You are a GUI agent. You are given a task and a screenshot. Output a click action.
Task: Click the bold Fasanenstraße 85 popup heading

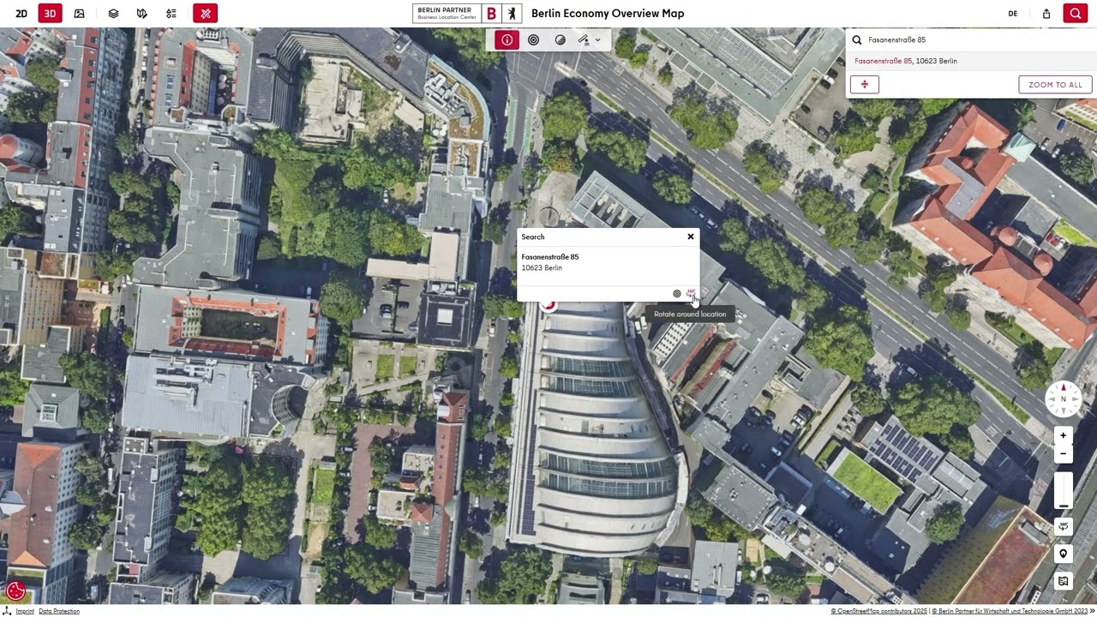click(x=550, y=257)
